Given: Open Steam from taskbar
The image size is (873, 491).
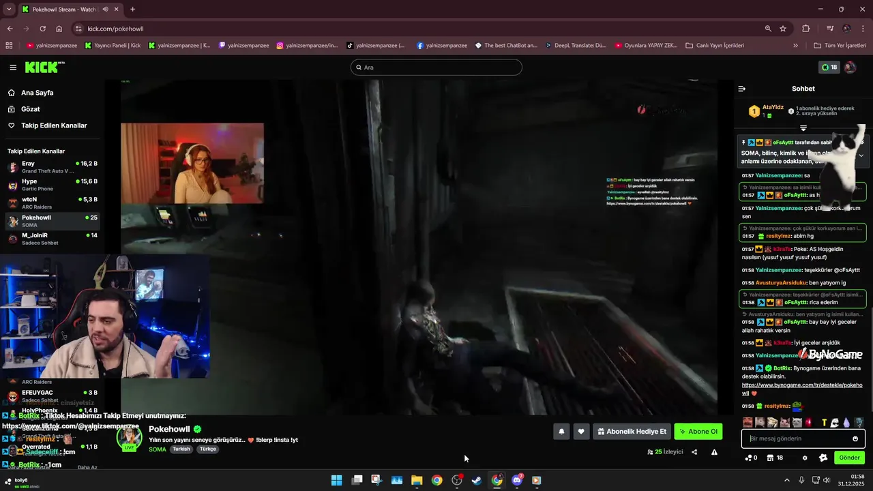Looking at the screenshot, I should click(x=477, y=480).
